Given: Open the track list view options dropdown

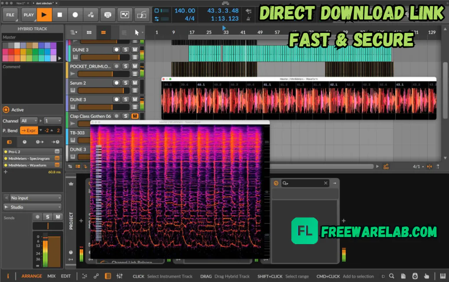Looking at the screenshot, I should click(74, 32).
